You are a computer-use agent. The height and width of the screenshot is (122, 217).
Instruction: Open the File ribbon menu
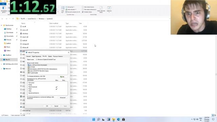pyautogui.click(x=3, y=4)
